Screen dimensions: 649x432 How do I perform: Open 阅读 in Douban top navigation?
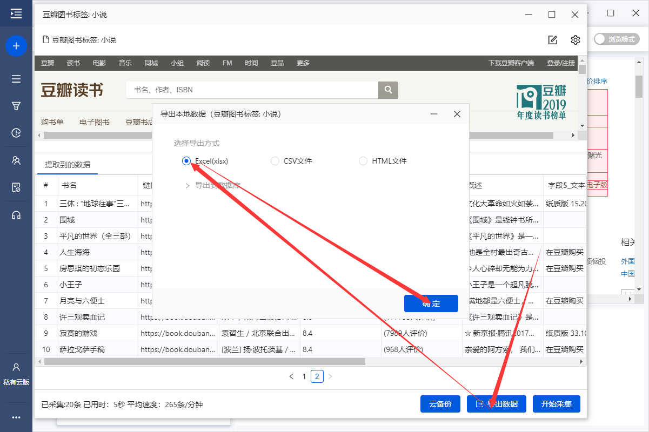click(x=203, y=63)
